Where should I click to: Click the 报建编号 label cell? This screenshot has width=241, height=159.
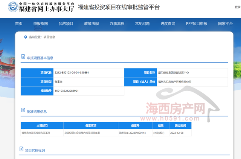pyautogui.click(x=37, y=91)
